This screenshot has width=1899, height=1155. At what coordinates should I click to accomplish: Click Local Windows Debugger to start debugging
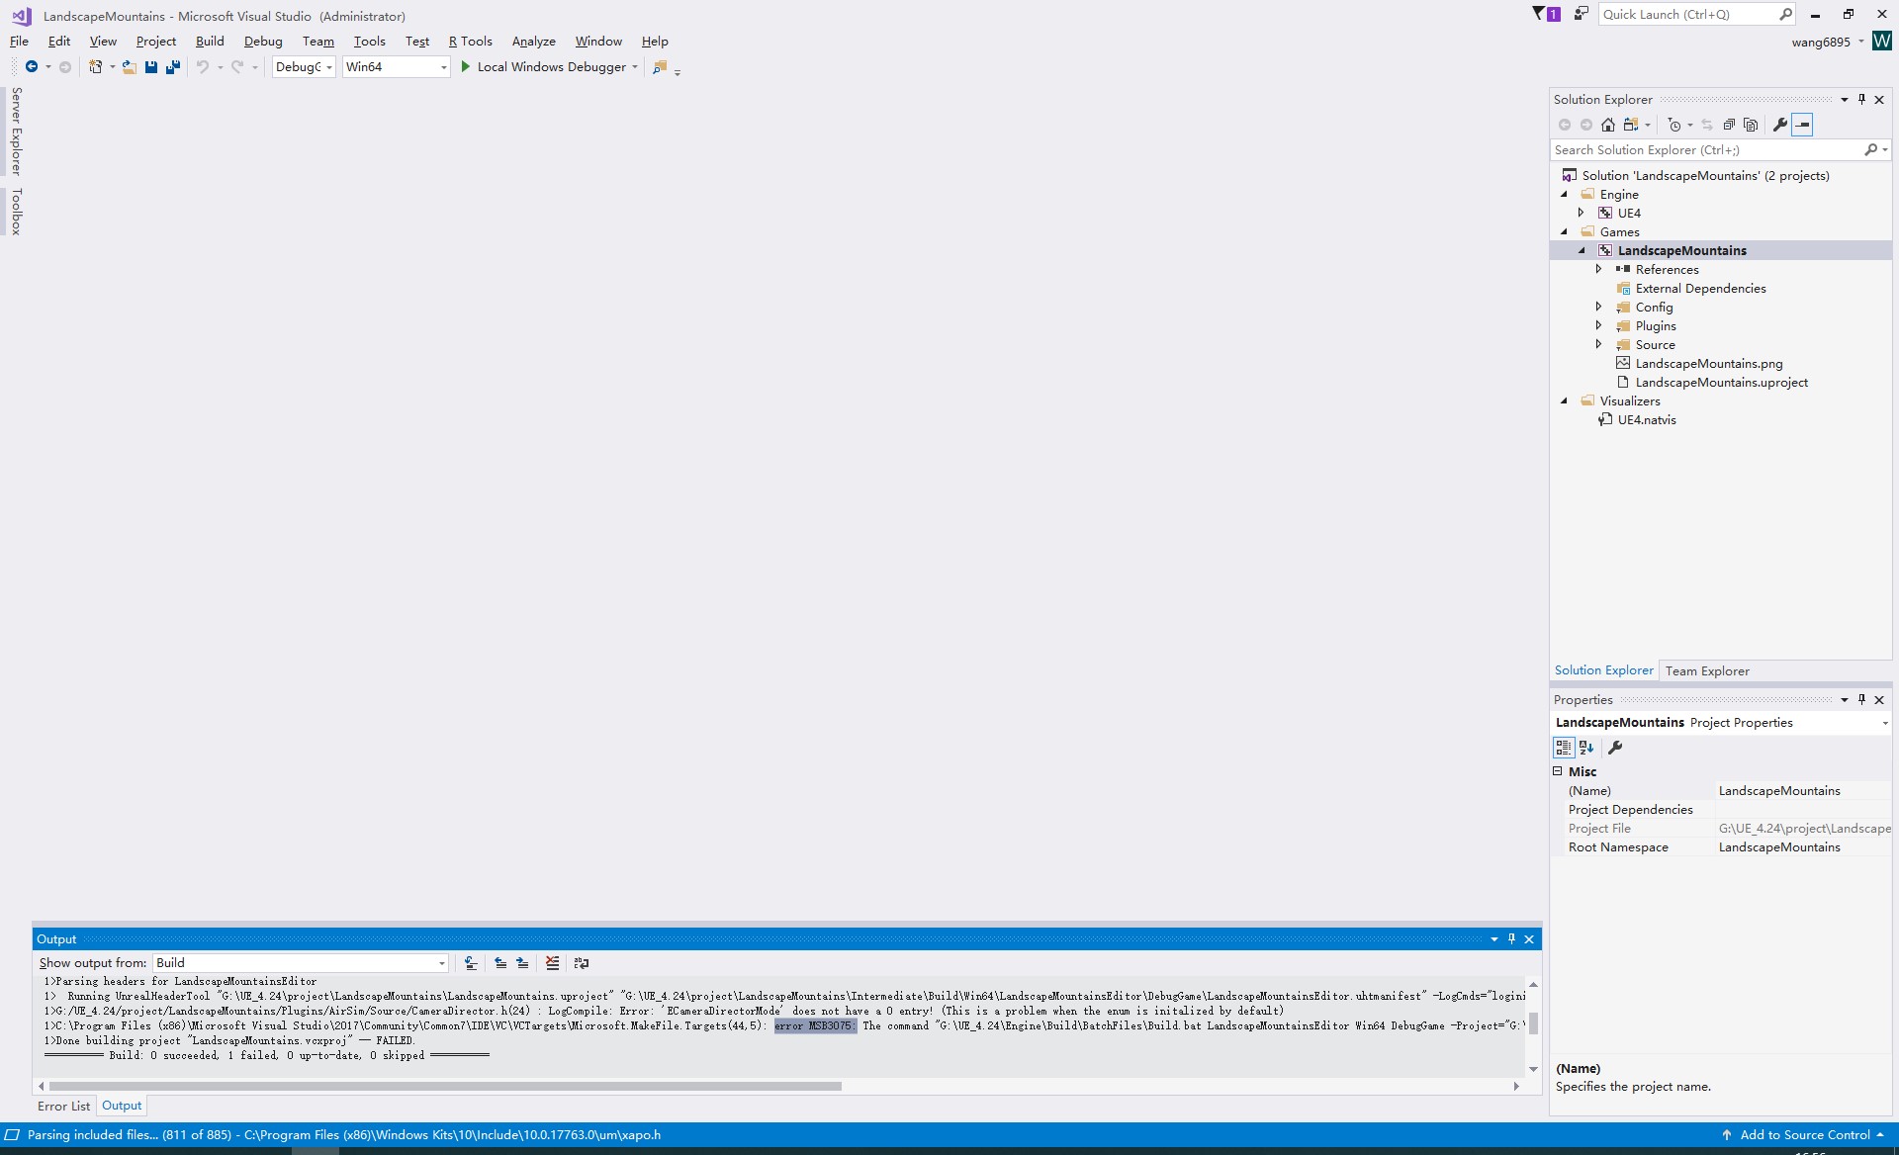pyautogui.click(x=550, y=66)
